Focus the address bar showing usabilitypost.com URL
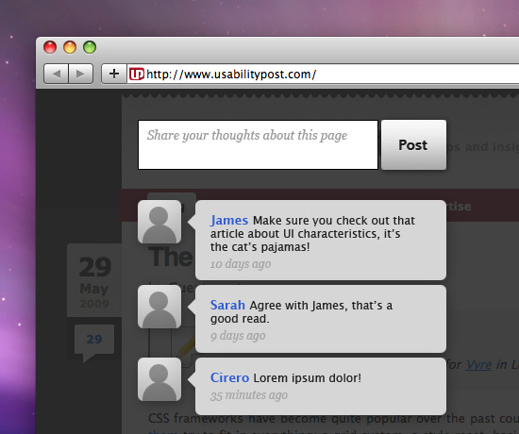Viewport: 519px width, 434px height. point(323,74)
